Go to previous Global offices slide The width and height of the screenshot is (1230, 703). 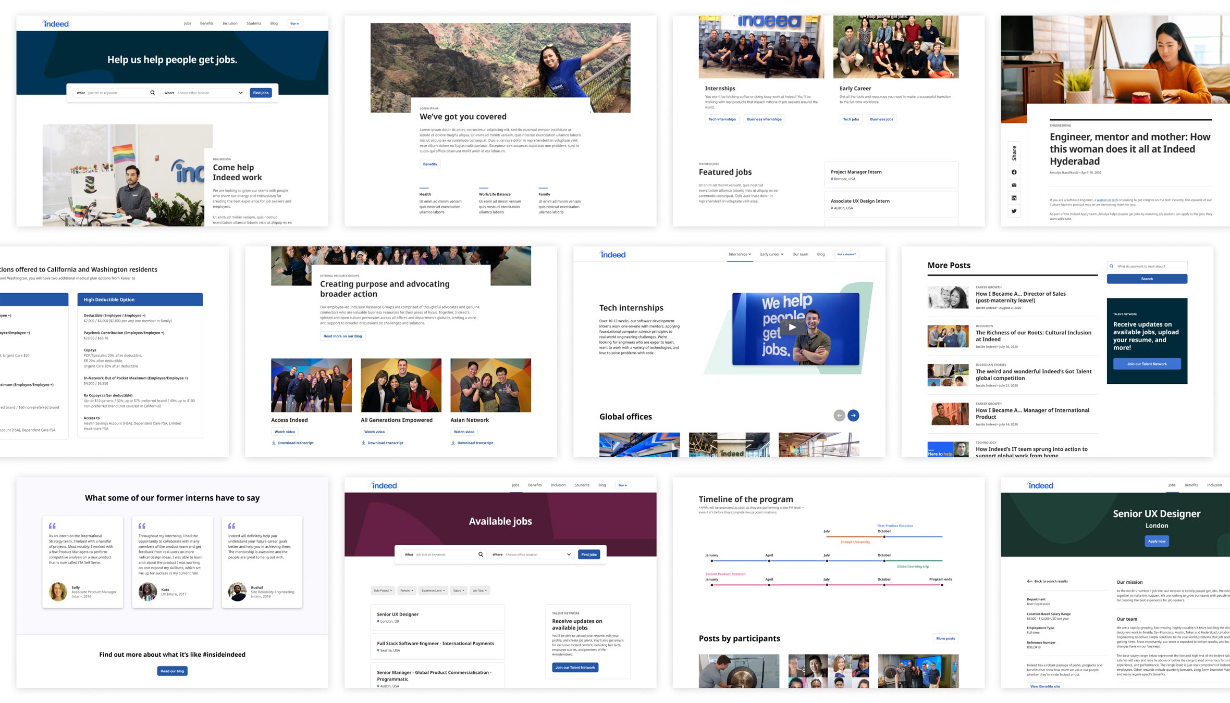click(x=839, y=416)
